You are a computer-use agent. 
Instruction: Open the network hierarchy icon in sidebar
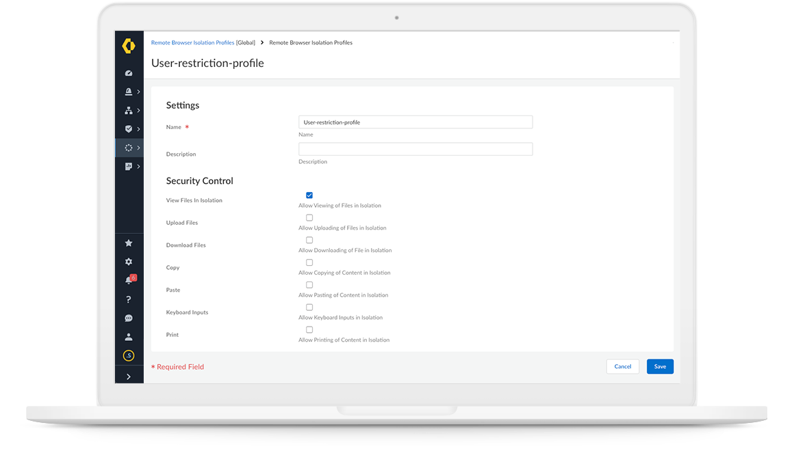[127, 110]
